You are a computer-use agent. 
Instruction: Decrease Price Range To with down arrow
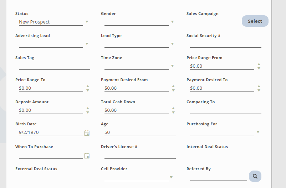pyautogui.click(x=88, y=90)
